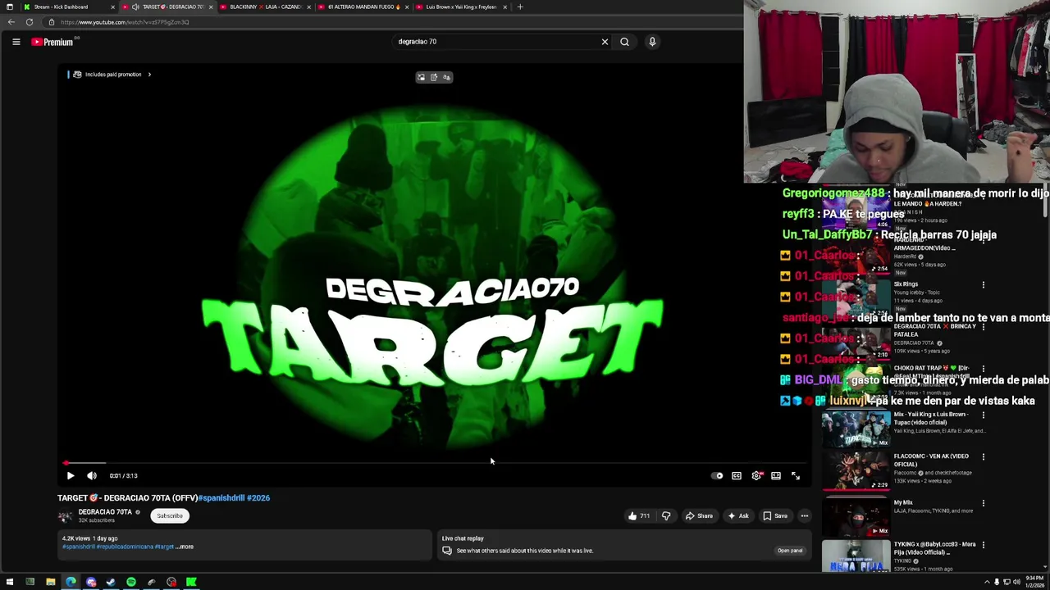
Task: Open the Mix - Yaii King x Luis Brown thumbnail
Action: click(x=856, y=428)
